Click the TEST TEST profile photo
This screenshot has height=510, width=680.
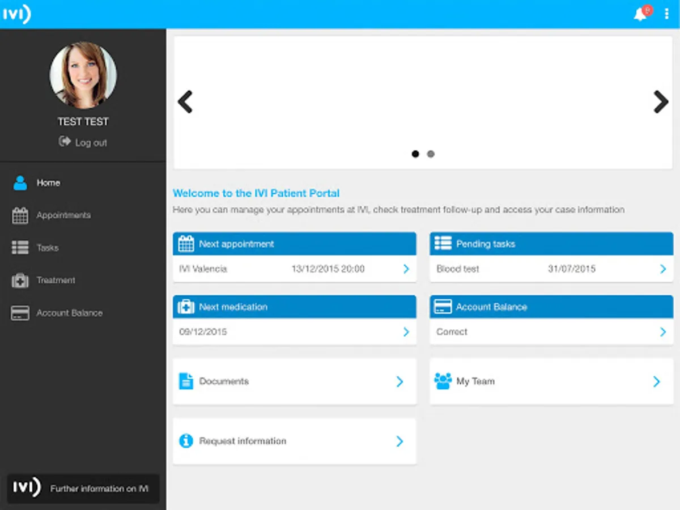coord(83,76)
